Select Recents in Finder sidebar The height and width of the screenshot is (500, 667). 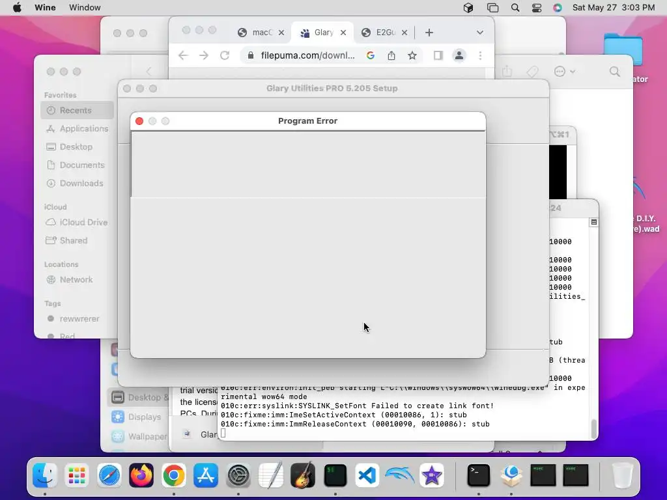77,110
